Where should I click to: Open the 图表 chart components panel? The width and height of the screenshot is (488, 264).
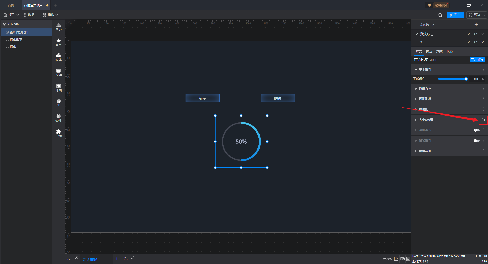pyautogui.click(x=58, y=27)
